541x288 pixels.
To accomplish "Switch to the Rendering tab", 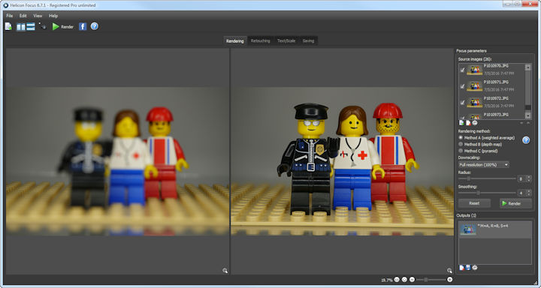I will (235, 40).
